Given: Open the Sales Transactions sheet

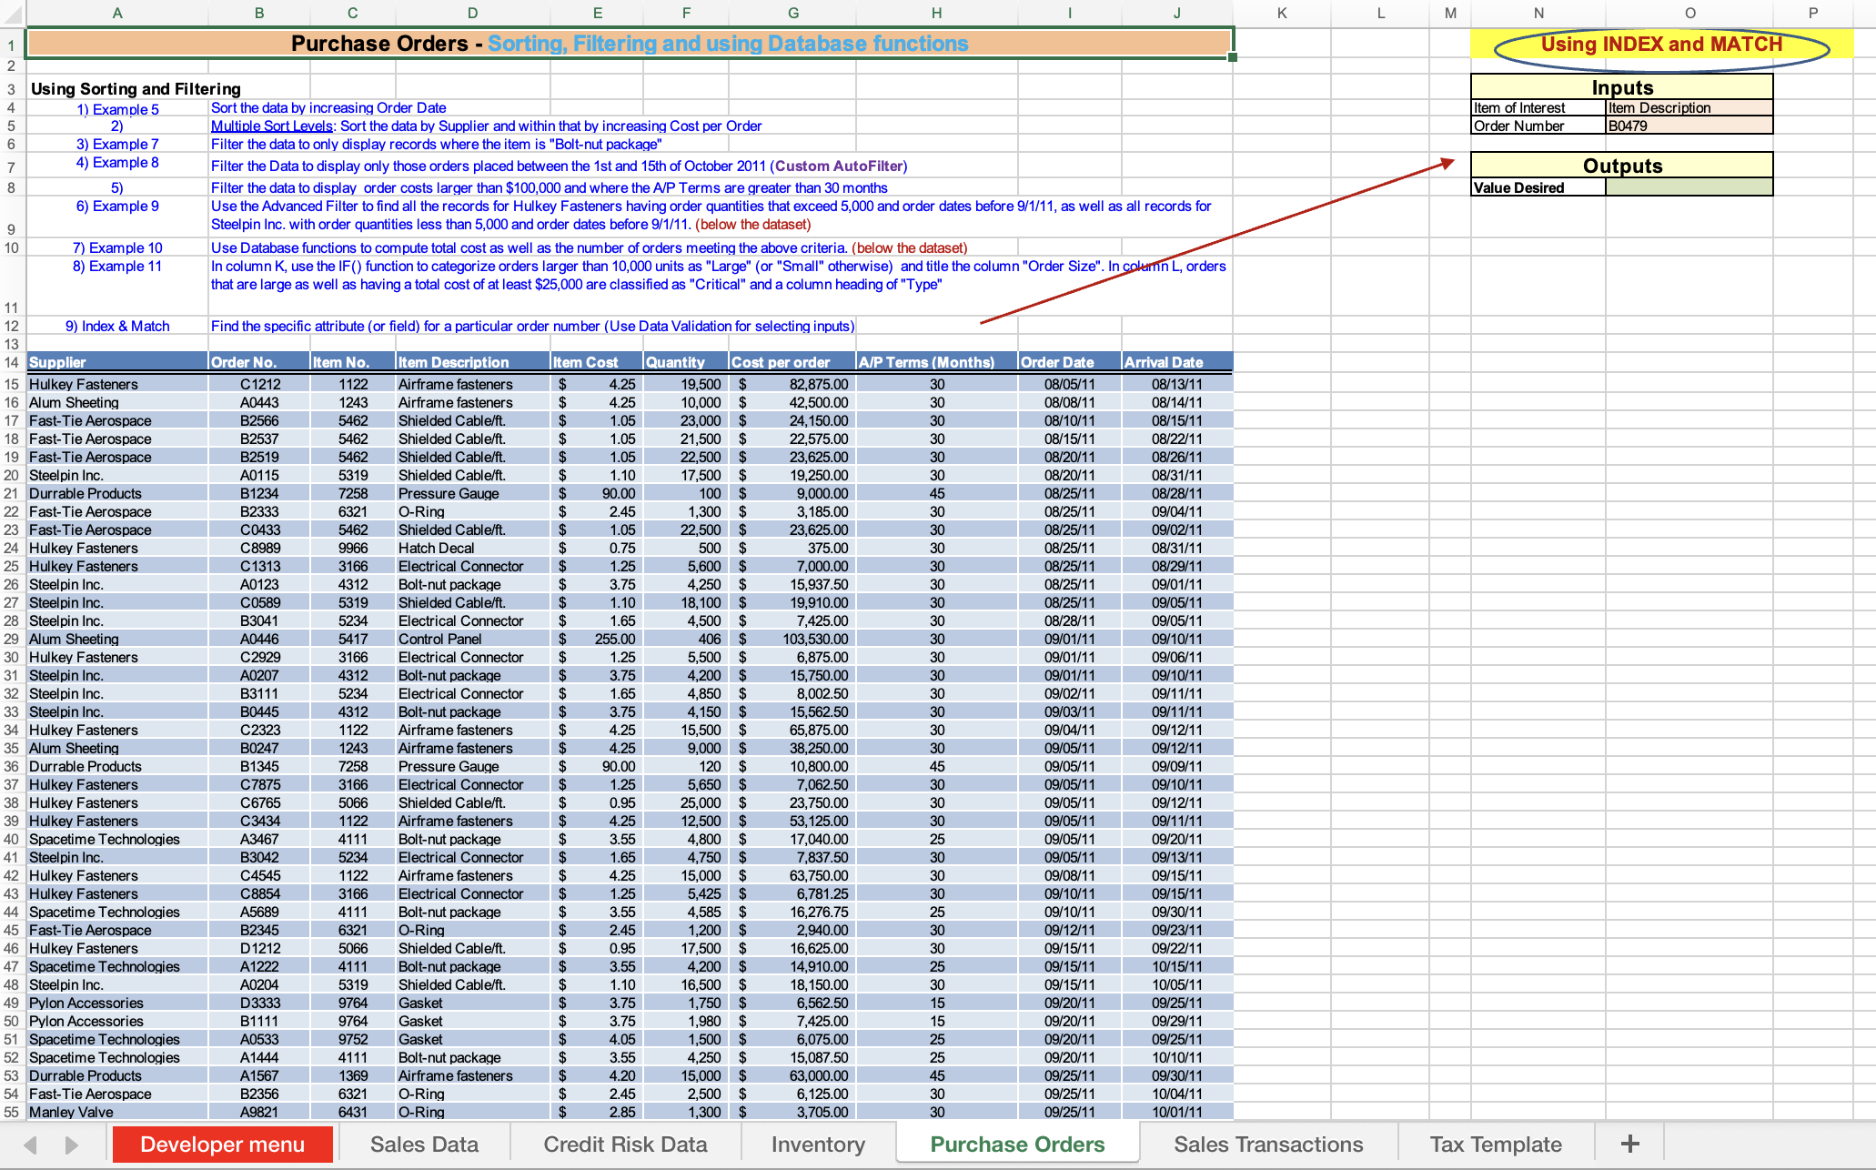Looking at the screenshot, I should [1268, 1144].
